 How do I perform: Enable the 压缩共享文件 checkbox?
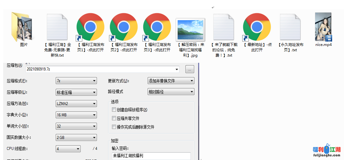click(x=114, y=118)
